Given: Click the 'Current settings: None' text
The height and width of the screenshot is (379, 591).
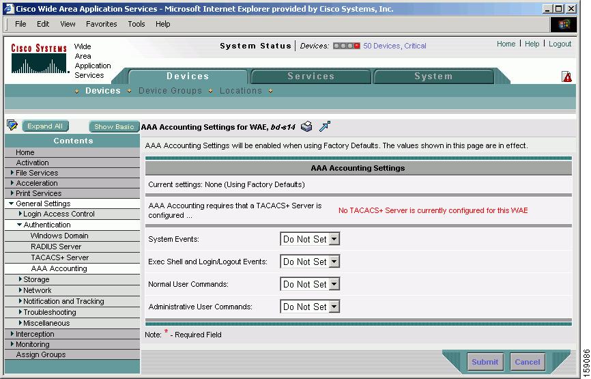Looking at the screenshot, I should click(226, 184).
